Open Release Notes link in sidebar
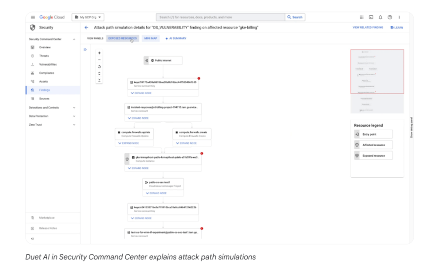This screenshot has width=426, height=267. [x=48, y=228]
